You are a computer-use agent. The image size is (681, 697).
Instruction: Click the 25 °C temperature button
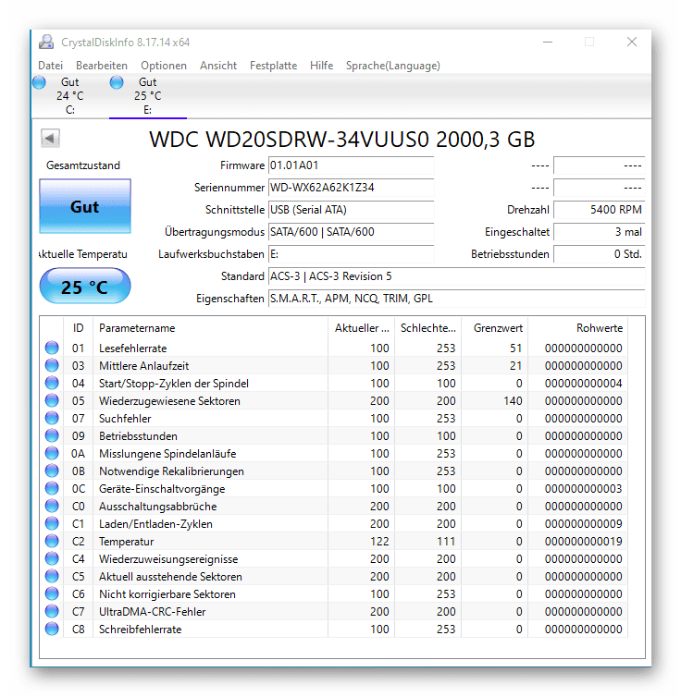(x=85, y=287)
